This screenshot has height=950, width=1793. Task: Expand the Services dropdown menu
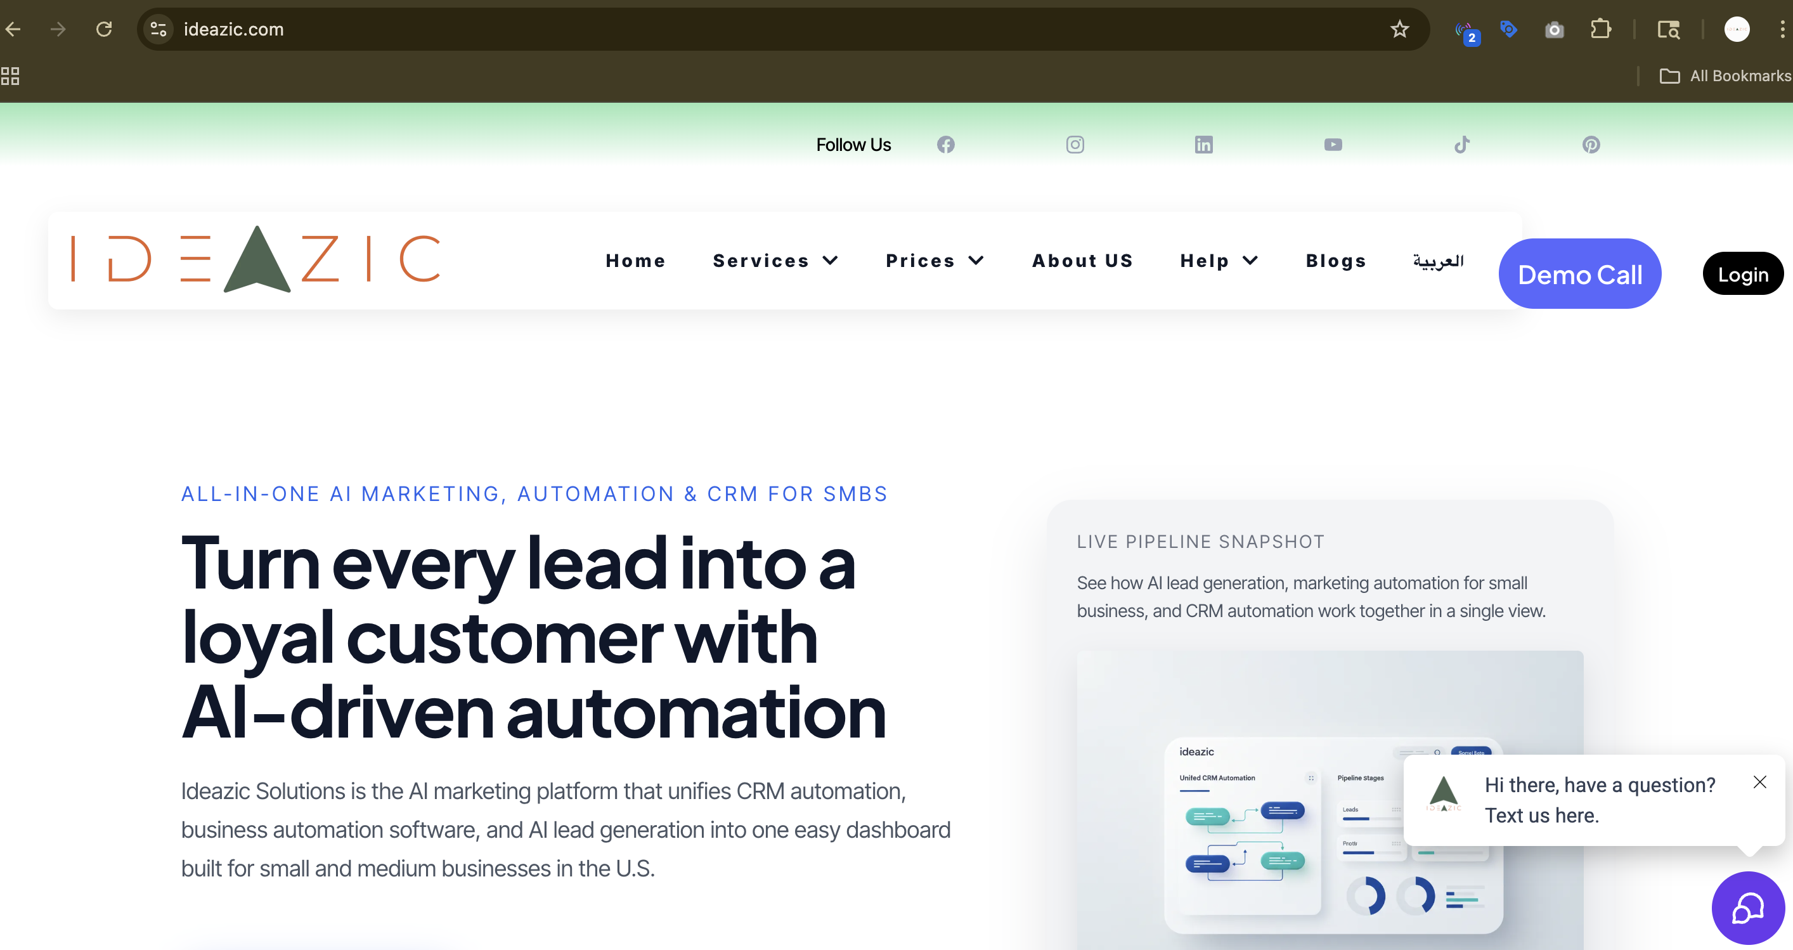(775, 260)
